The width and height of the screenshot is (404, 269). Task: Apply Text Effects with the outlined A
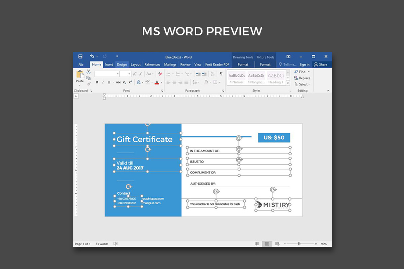pos(138,82)
